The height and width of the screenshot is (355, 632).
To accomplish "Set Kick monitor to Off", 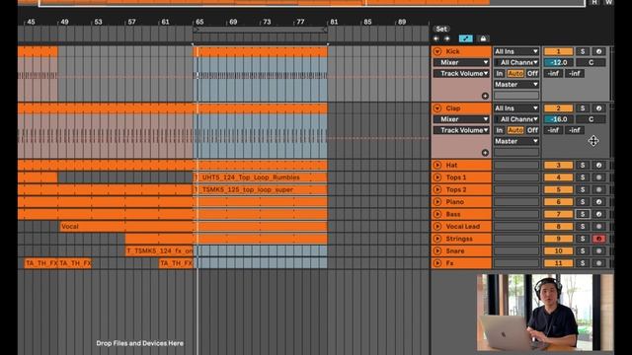I will 532,73.
